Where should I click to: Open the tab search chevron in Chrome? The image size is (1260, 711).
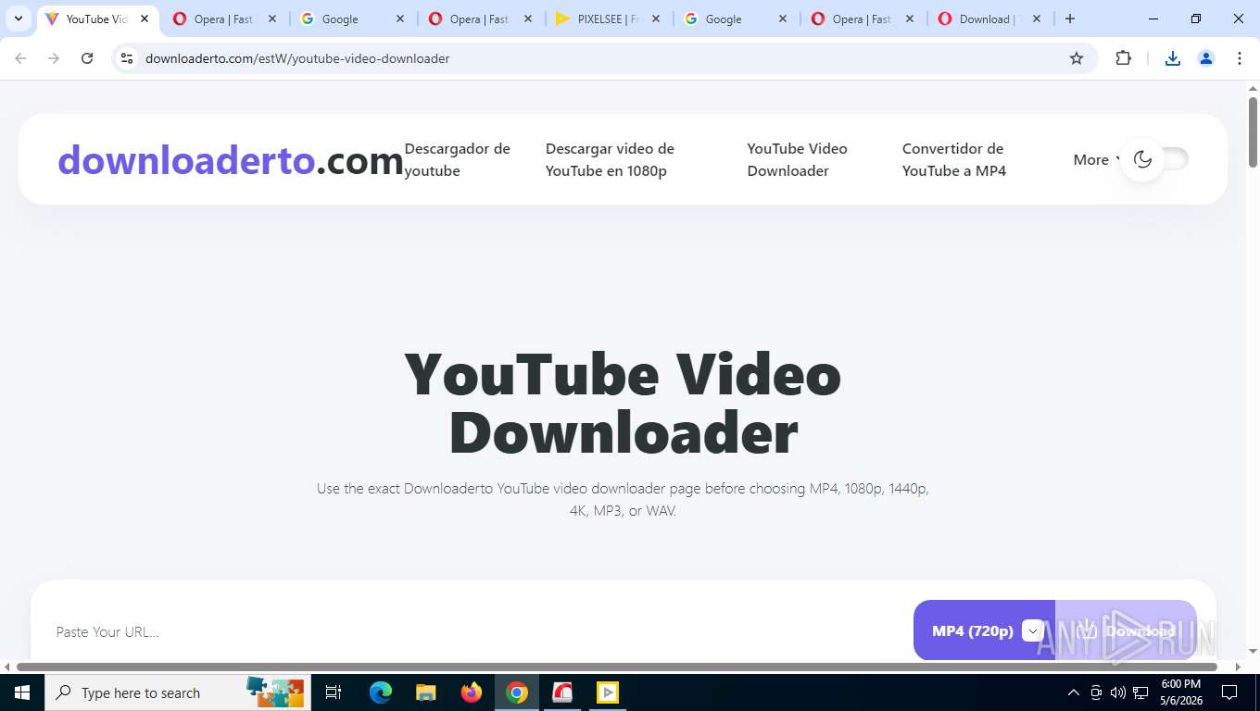[x=18, y=19]
